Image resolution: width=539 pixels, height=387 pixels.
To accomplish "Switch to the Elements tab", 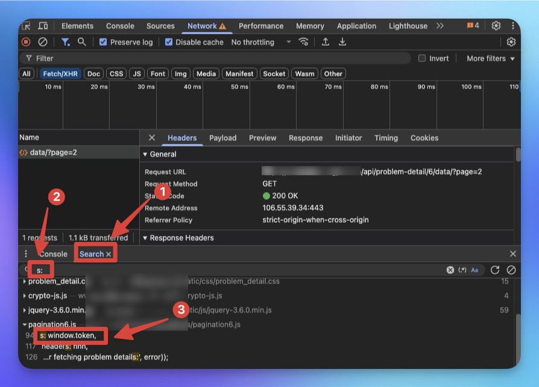I will click(x=77, y=26).
